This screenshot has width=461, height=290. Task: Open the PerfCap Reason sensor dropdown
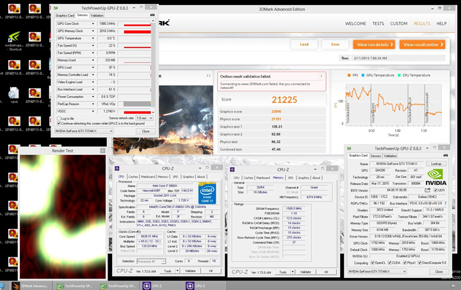pyautogui.click(x=93, y=104)
